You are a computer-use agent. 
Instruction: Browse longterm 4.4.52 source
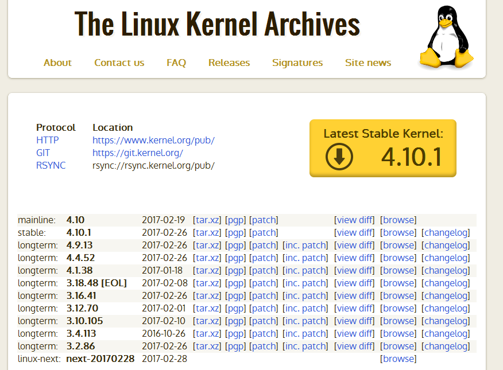[398, 258]
